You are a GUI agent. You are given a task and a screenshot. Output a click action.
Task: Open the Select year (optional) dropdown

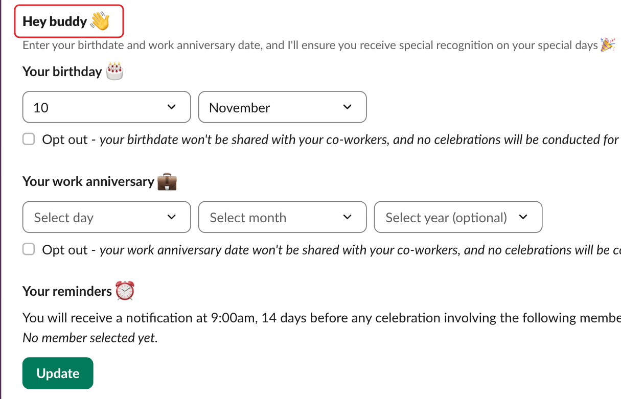click(x=458, y=217)
